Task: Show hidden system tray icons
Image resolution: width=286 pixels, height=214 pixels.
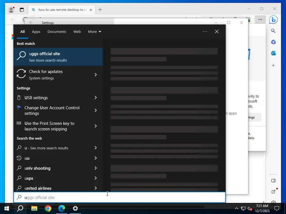Action: tap(236, 208)
